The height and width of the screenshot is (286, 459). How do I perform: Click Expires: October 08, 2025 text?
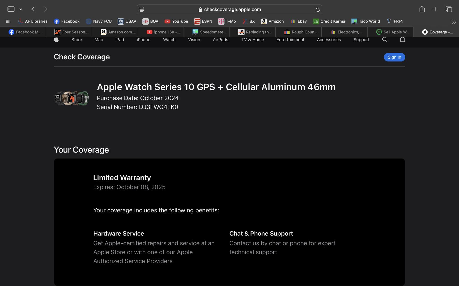click(129, 187)
